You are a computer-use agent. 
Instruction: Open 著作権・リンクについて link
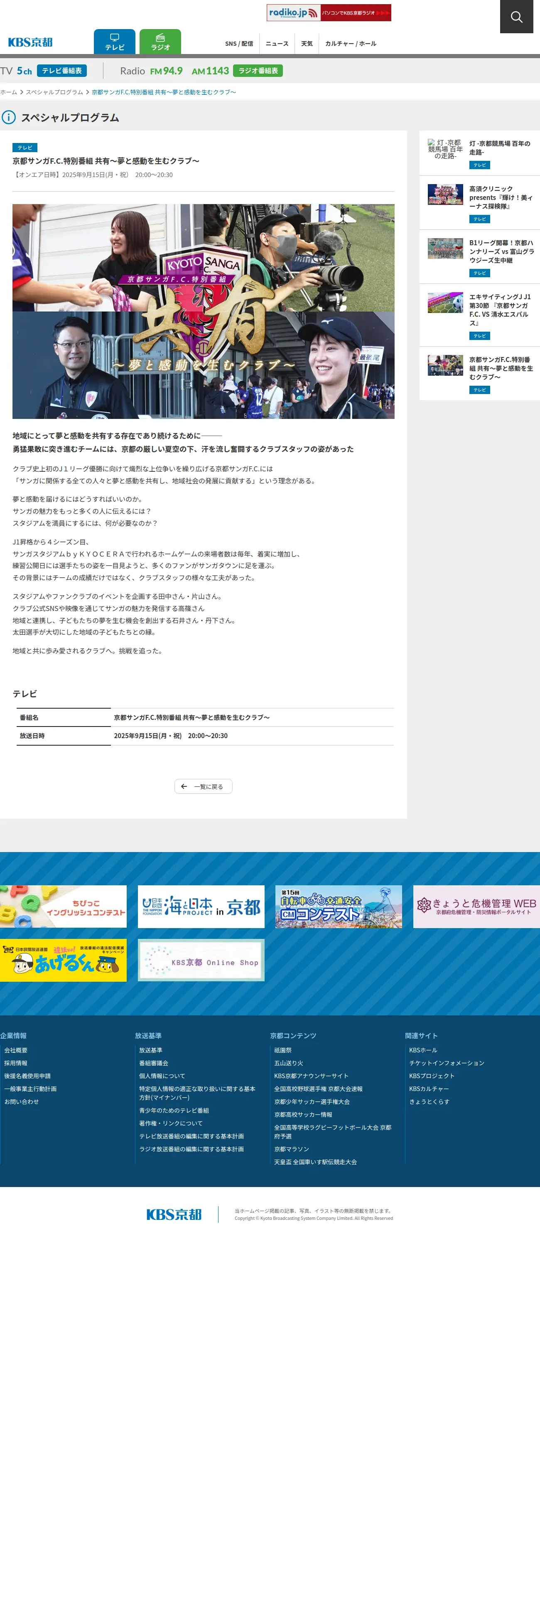(171, 1123)
